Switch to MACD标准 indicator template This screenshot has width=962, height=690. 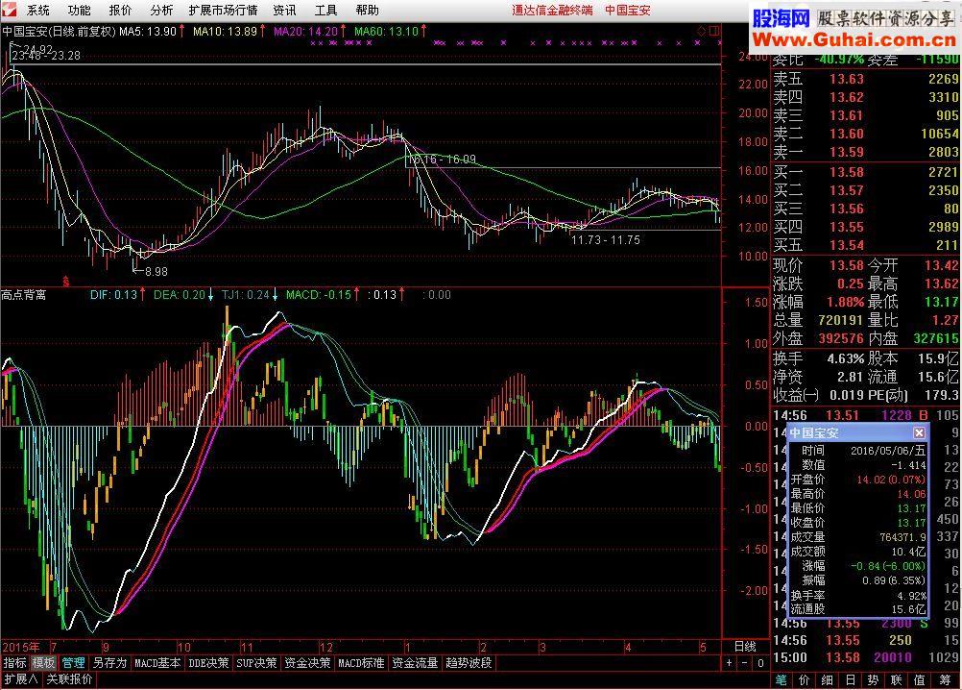click(x=361, y=663)
